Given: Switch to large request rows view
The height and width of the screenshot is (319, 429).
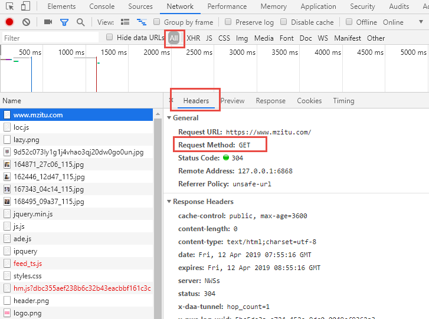Looking at the screenshot, I should click(x=125, y=22).
